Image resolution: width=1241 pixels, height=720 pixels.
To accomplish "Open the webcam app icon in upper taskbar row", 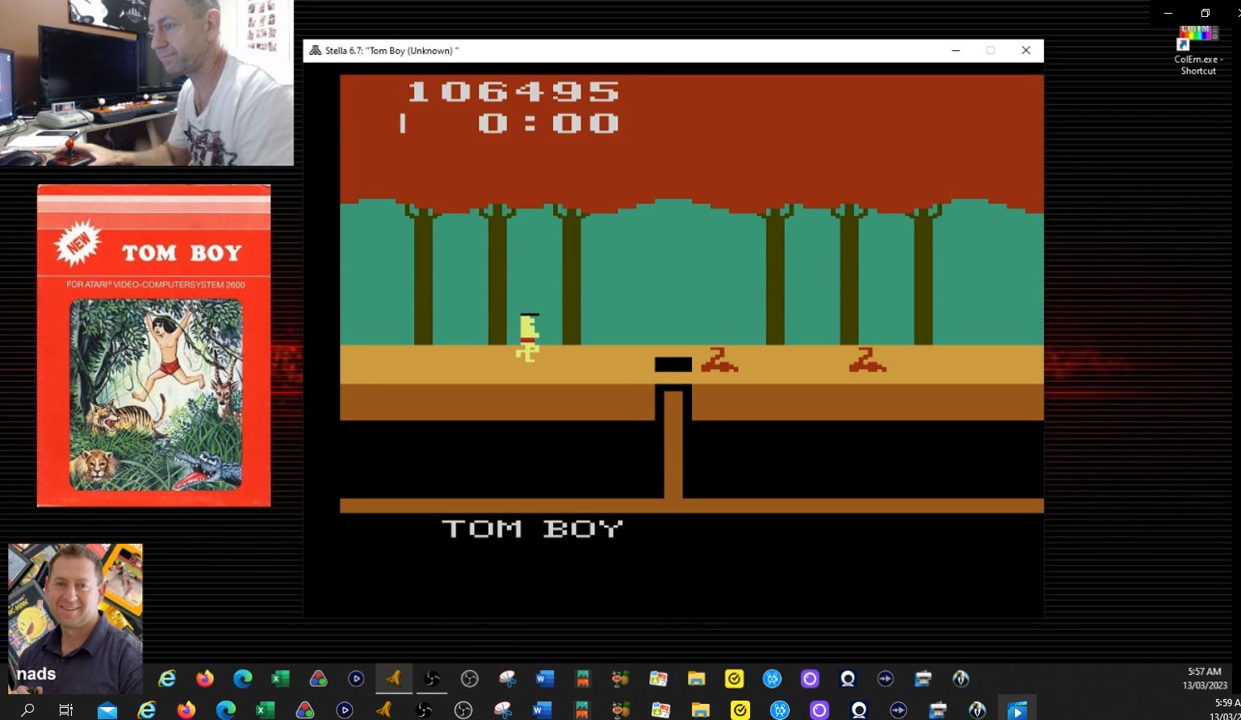I will click(848, 679).
